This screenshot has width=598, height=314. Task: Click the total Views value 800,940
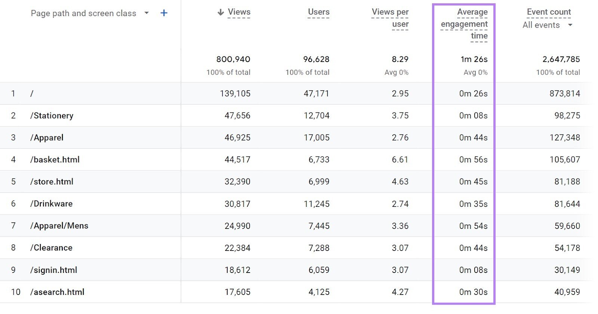pos(233,59)
